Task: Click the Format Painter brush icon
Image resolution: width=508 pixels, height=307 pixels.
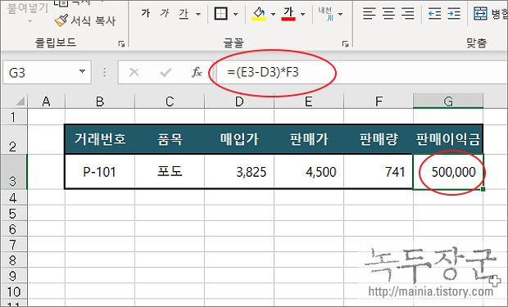Action: pos(61,20)
